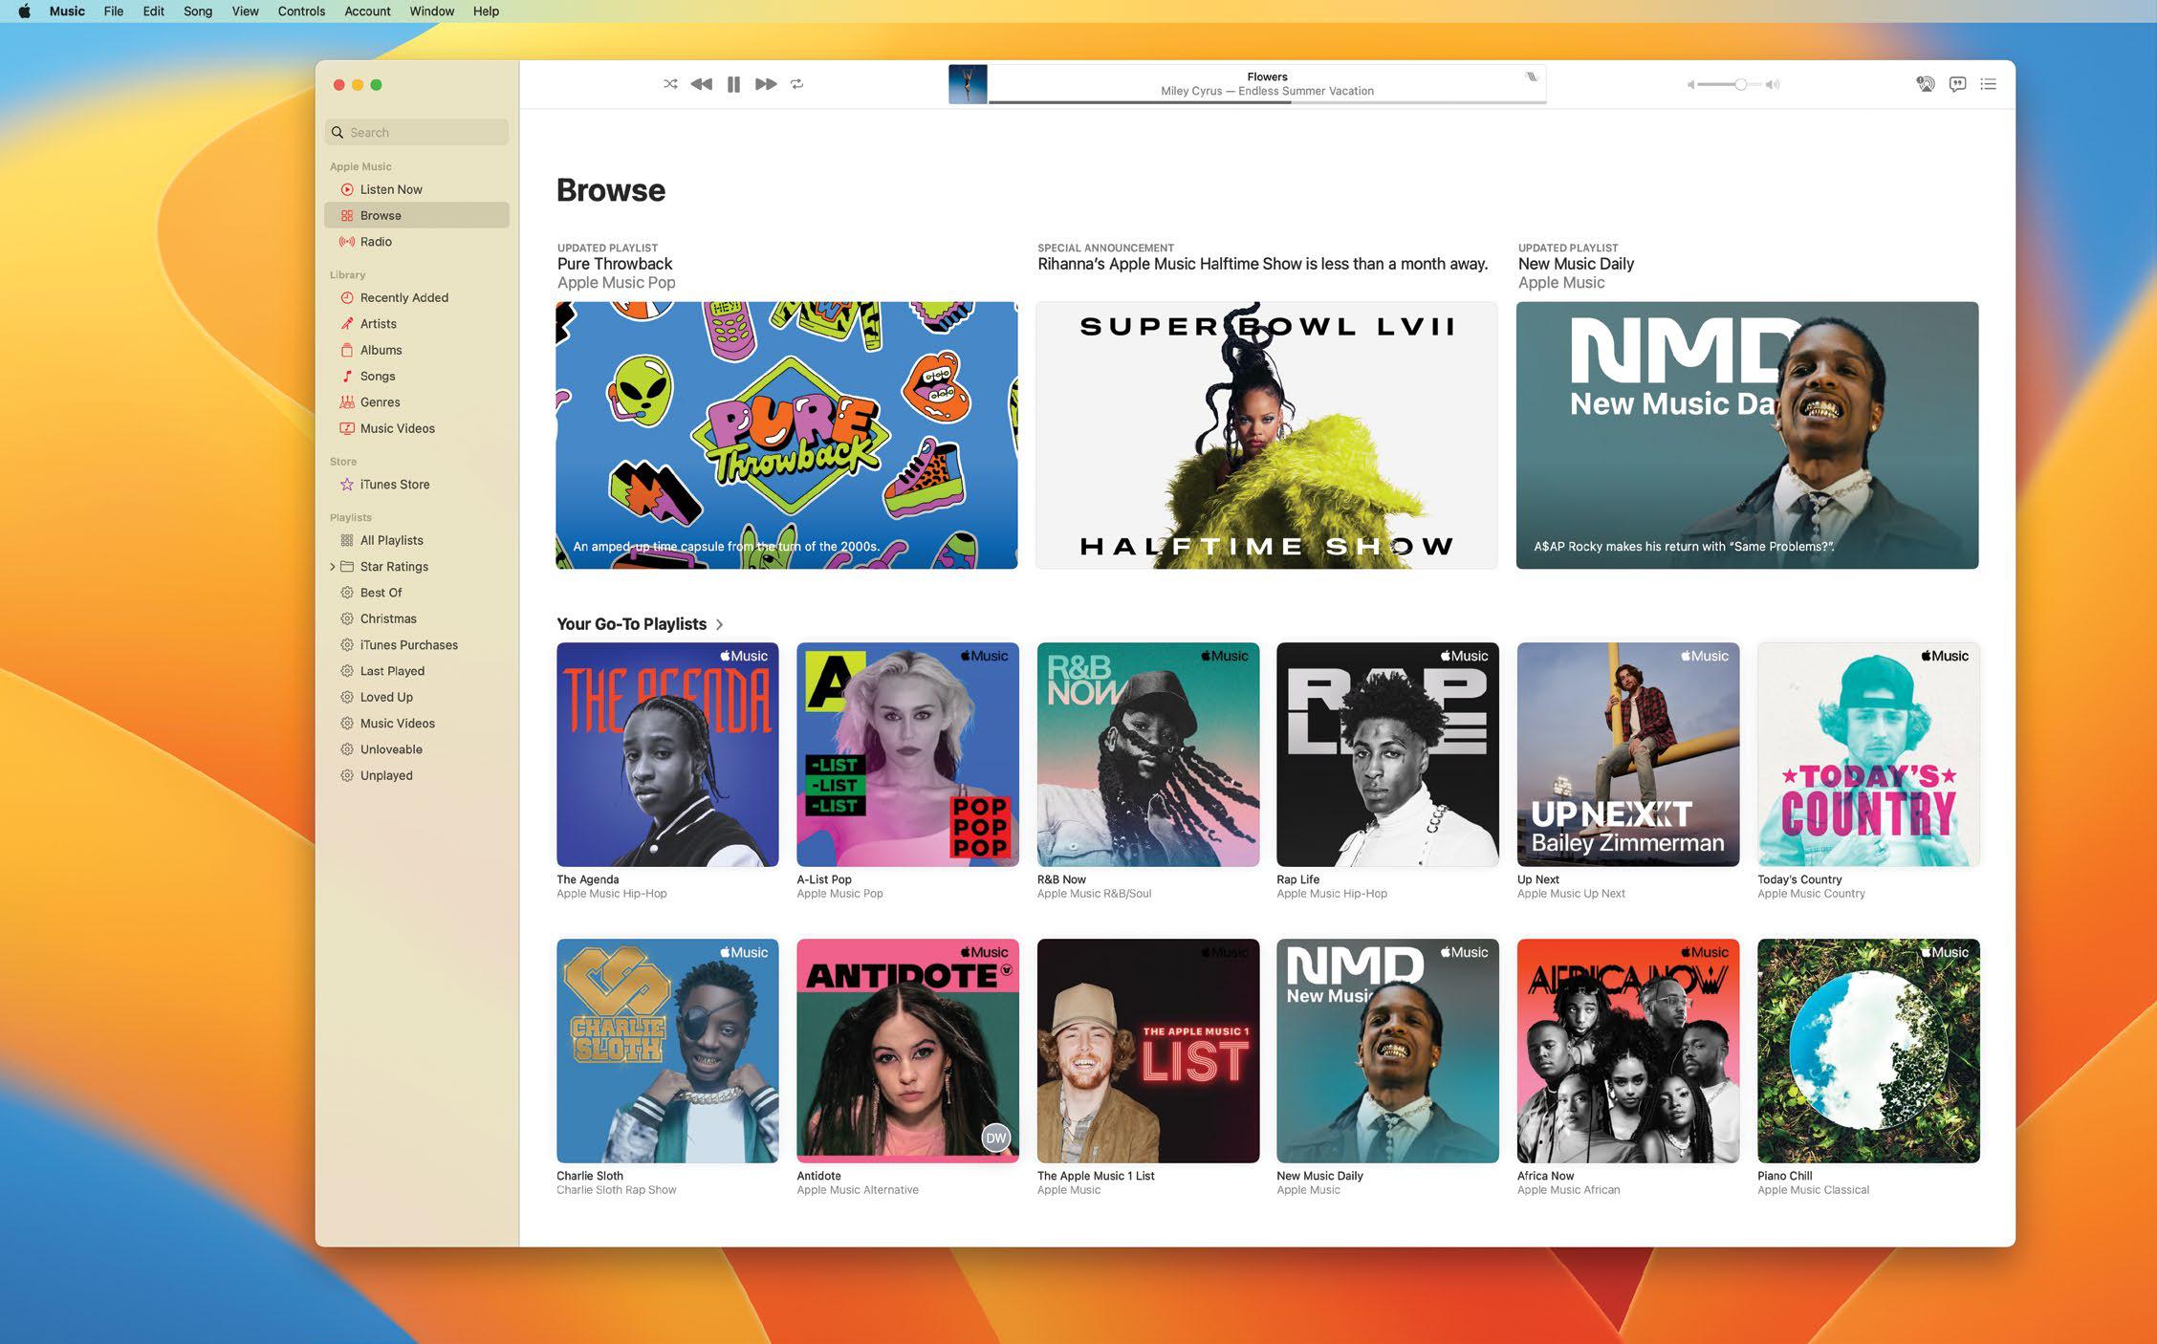The image size is (2157, 1344).
Task: Seek within the Flowers playback progress bar
Action: tap(1267, 101)
